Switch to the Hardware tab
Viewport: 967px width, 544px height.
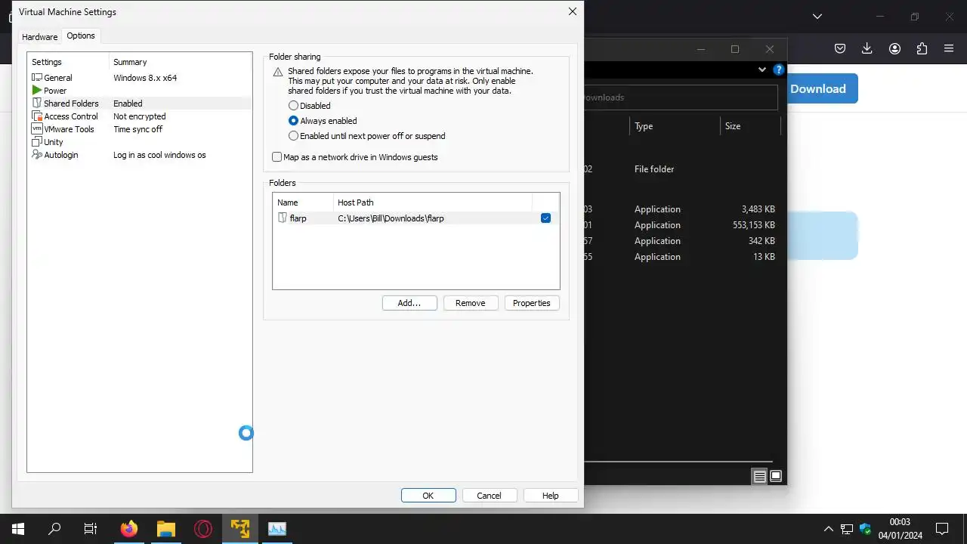tap(39, 36)
